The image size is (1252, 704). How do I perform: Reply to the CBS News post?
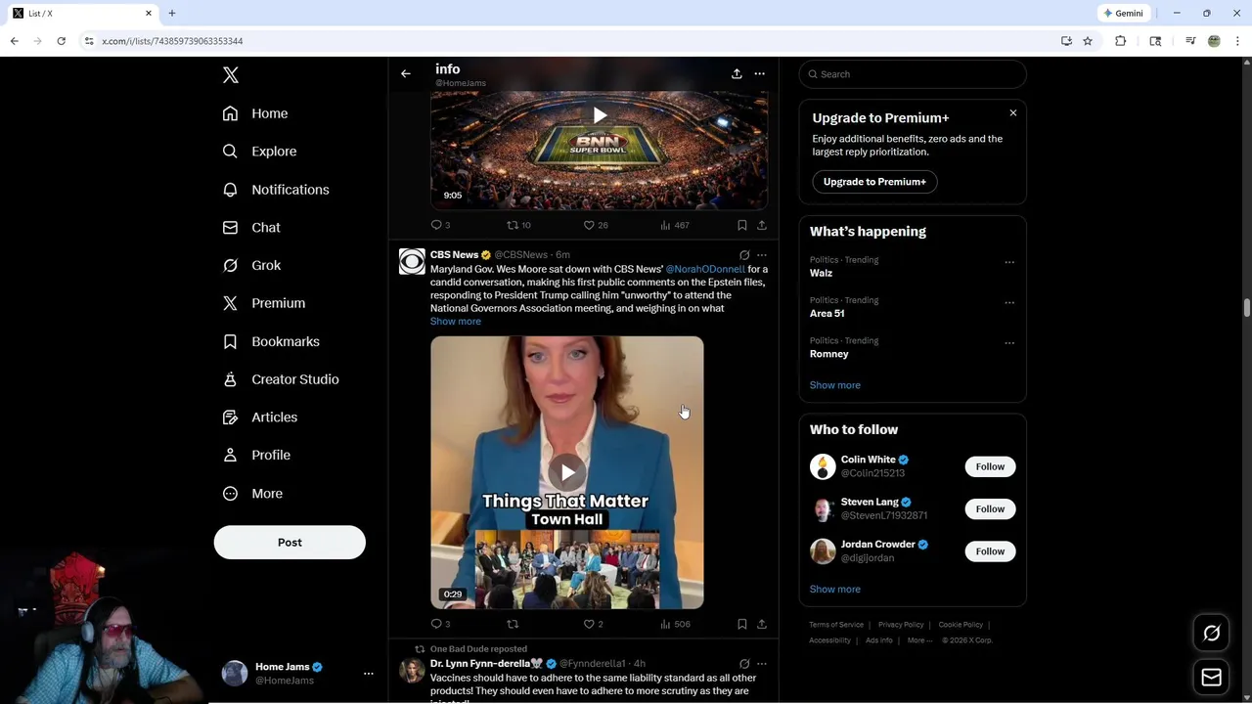pos(440,624)
